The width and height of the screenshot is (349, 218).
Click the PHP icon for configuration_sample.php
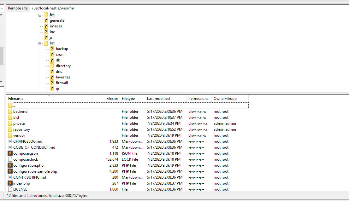pos(10,171)
